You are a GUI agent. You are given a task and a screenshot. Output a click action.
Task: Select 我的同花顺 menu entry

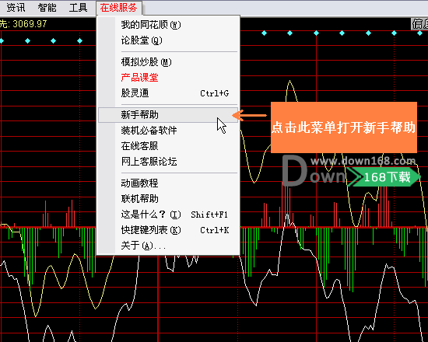click(168, 25)
